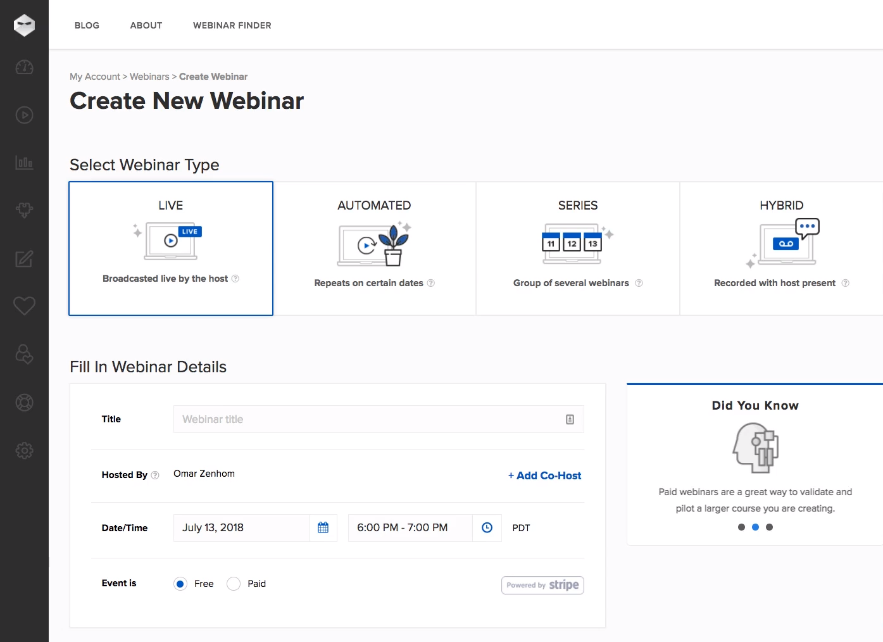Go to Webinars breadcrumb link
Viewport: 883px width, 642px height.
149,77
